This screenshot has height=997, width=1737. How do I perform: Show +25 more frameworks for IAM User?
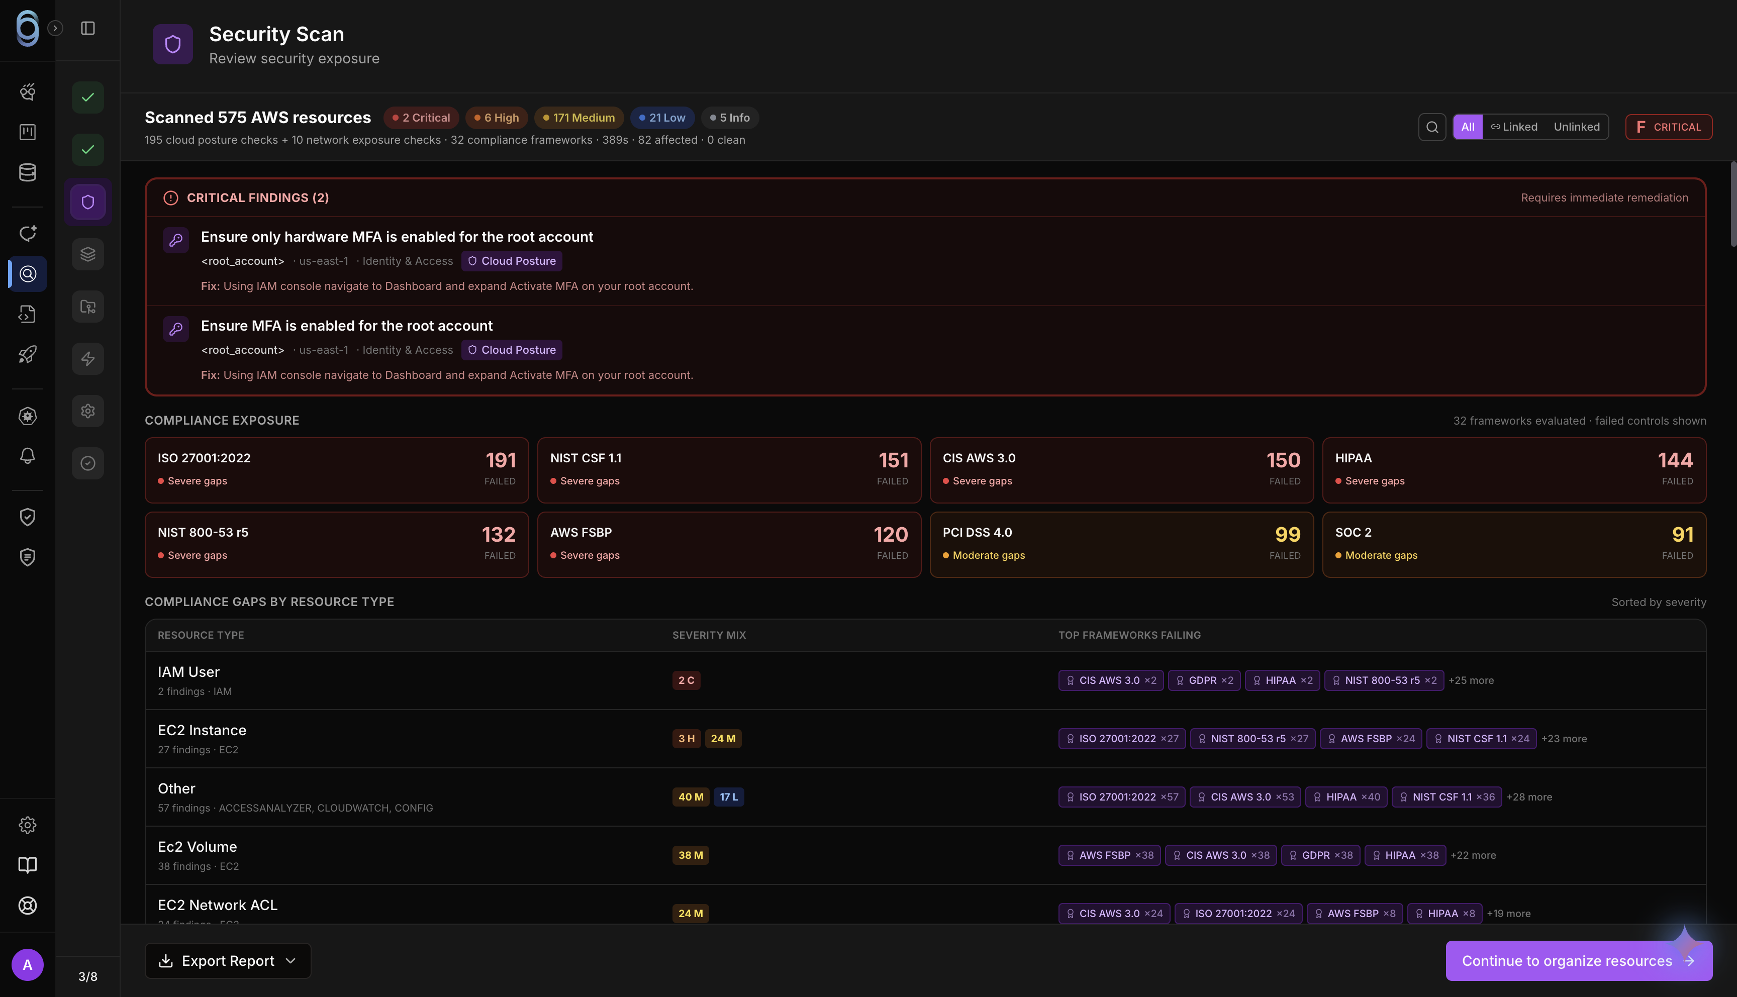tap(1471, 680)
